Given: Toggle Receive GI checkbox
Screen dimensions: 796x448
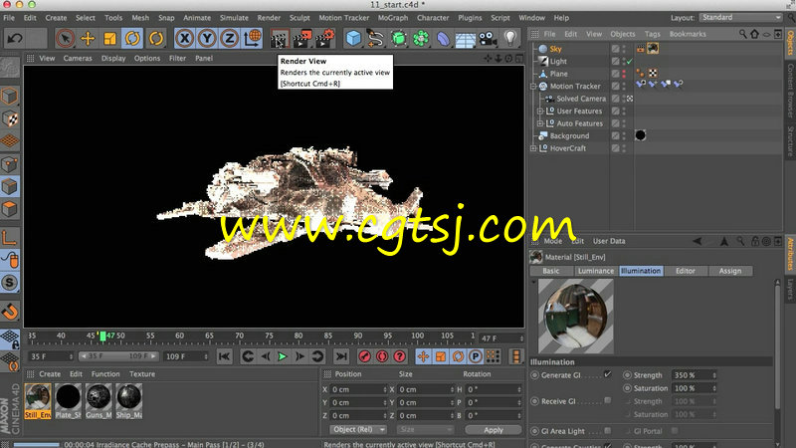Looking at the screenshot, I should [608, 401].
